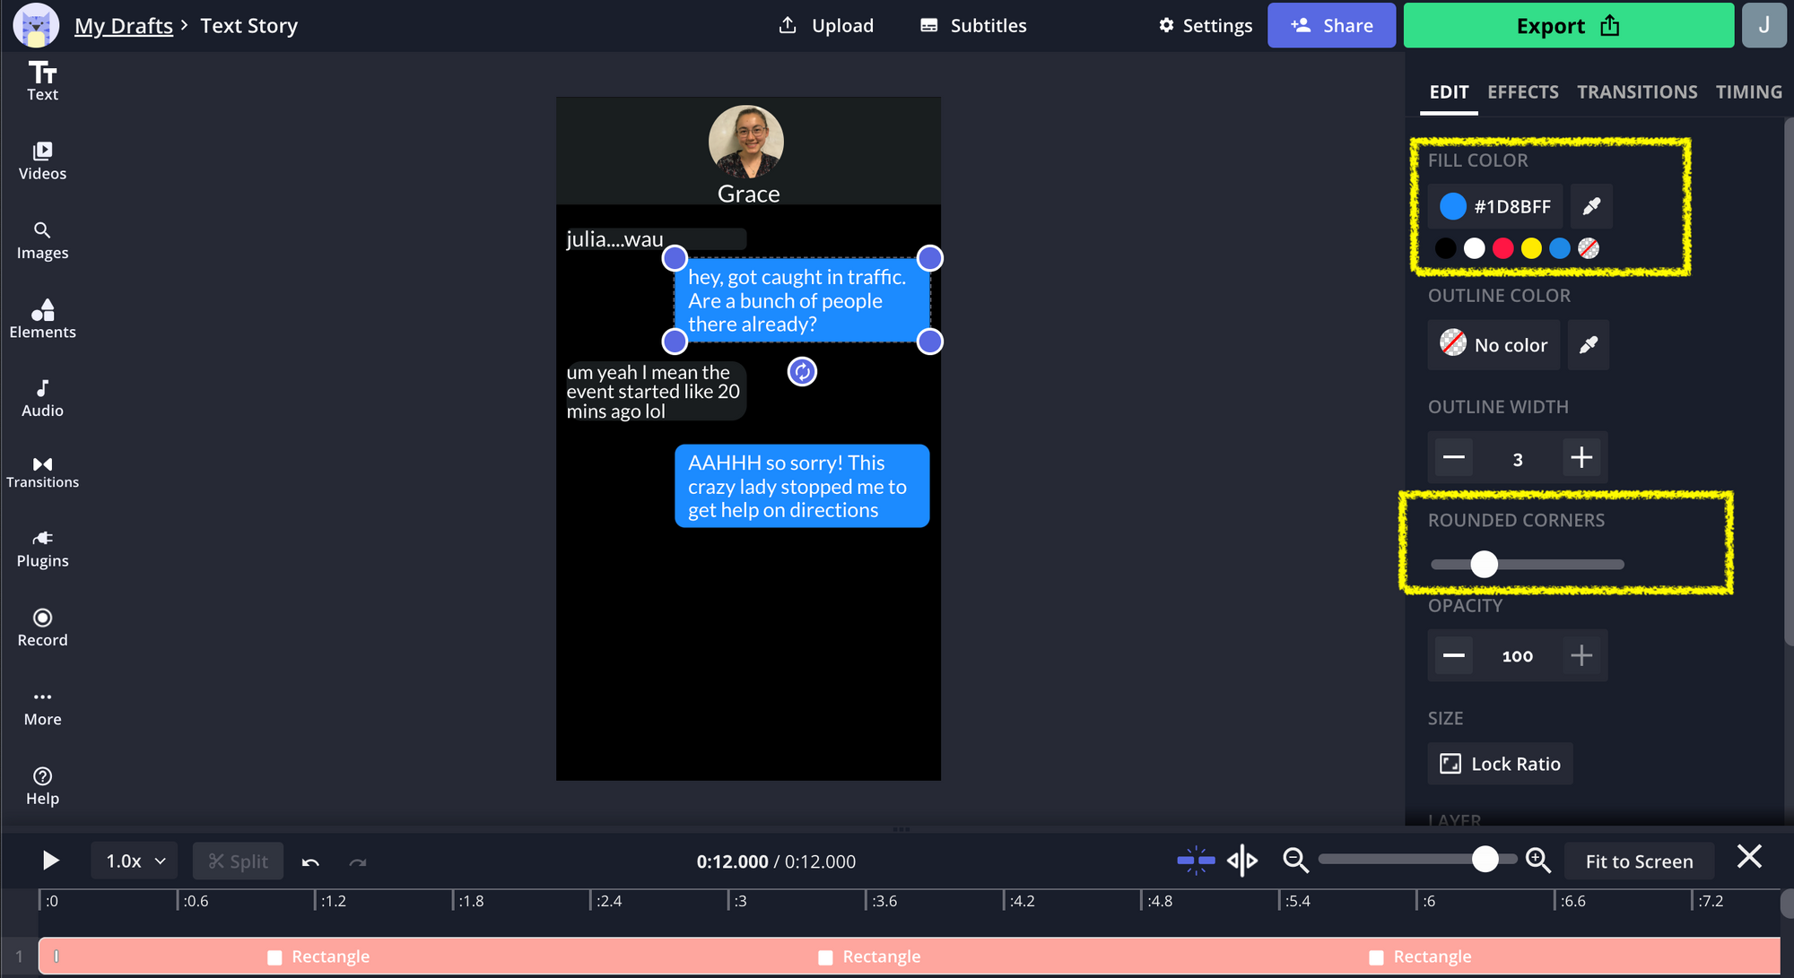Click the timeline zoom out magnifier
Viewport: 1794px width, 978px height.
click(1295, 861)
